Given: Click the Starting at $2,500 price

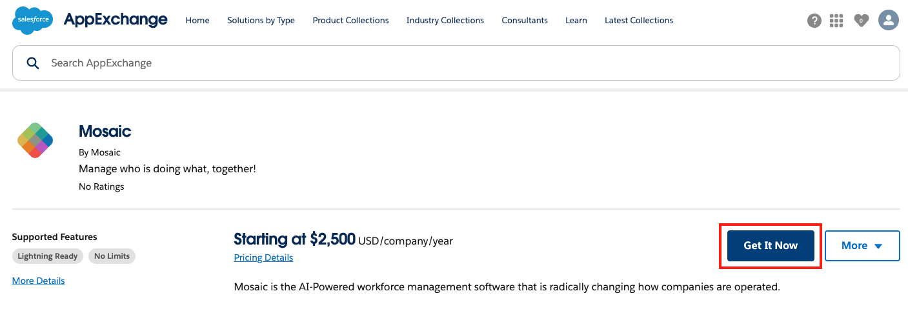Looking at the screenshot, I should pos(294,239).
